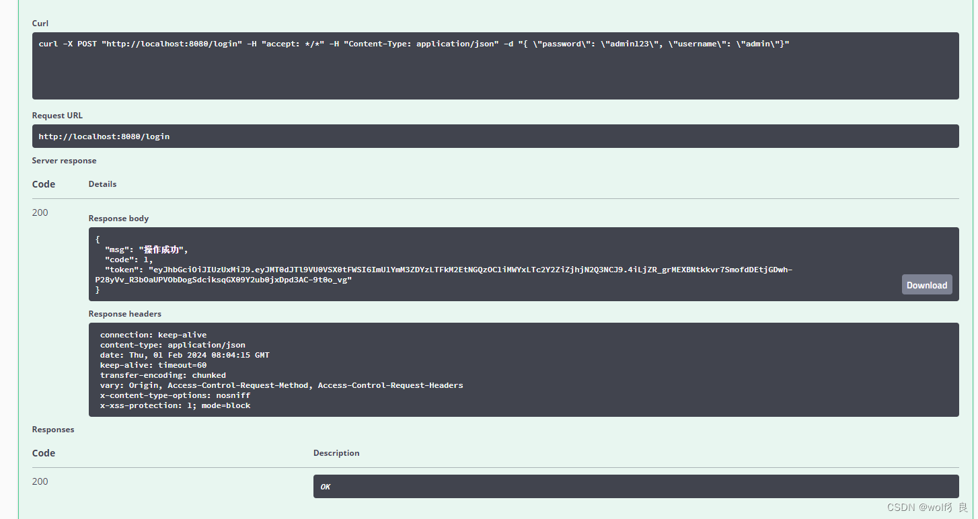Viewport: 978px width, 519px height.
Task: Click the "msg" line in response body
Action: [147, 249]
